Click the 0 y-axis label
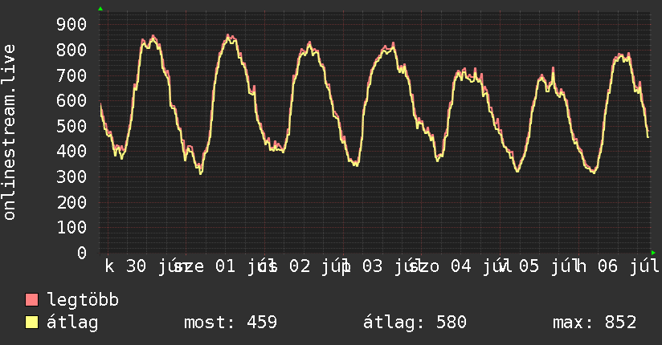 point(82,253)
